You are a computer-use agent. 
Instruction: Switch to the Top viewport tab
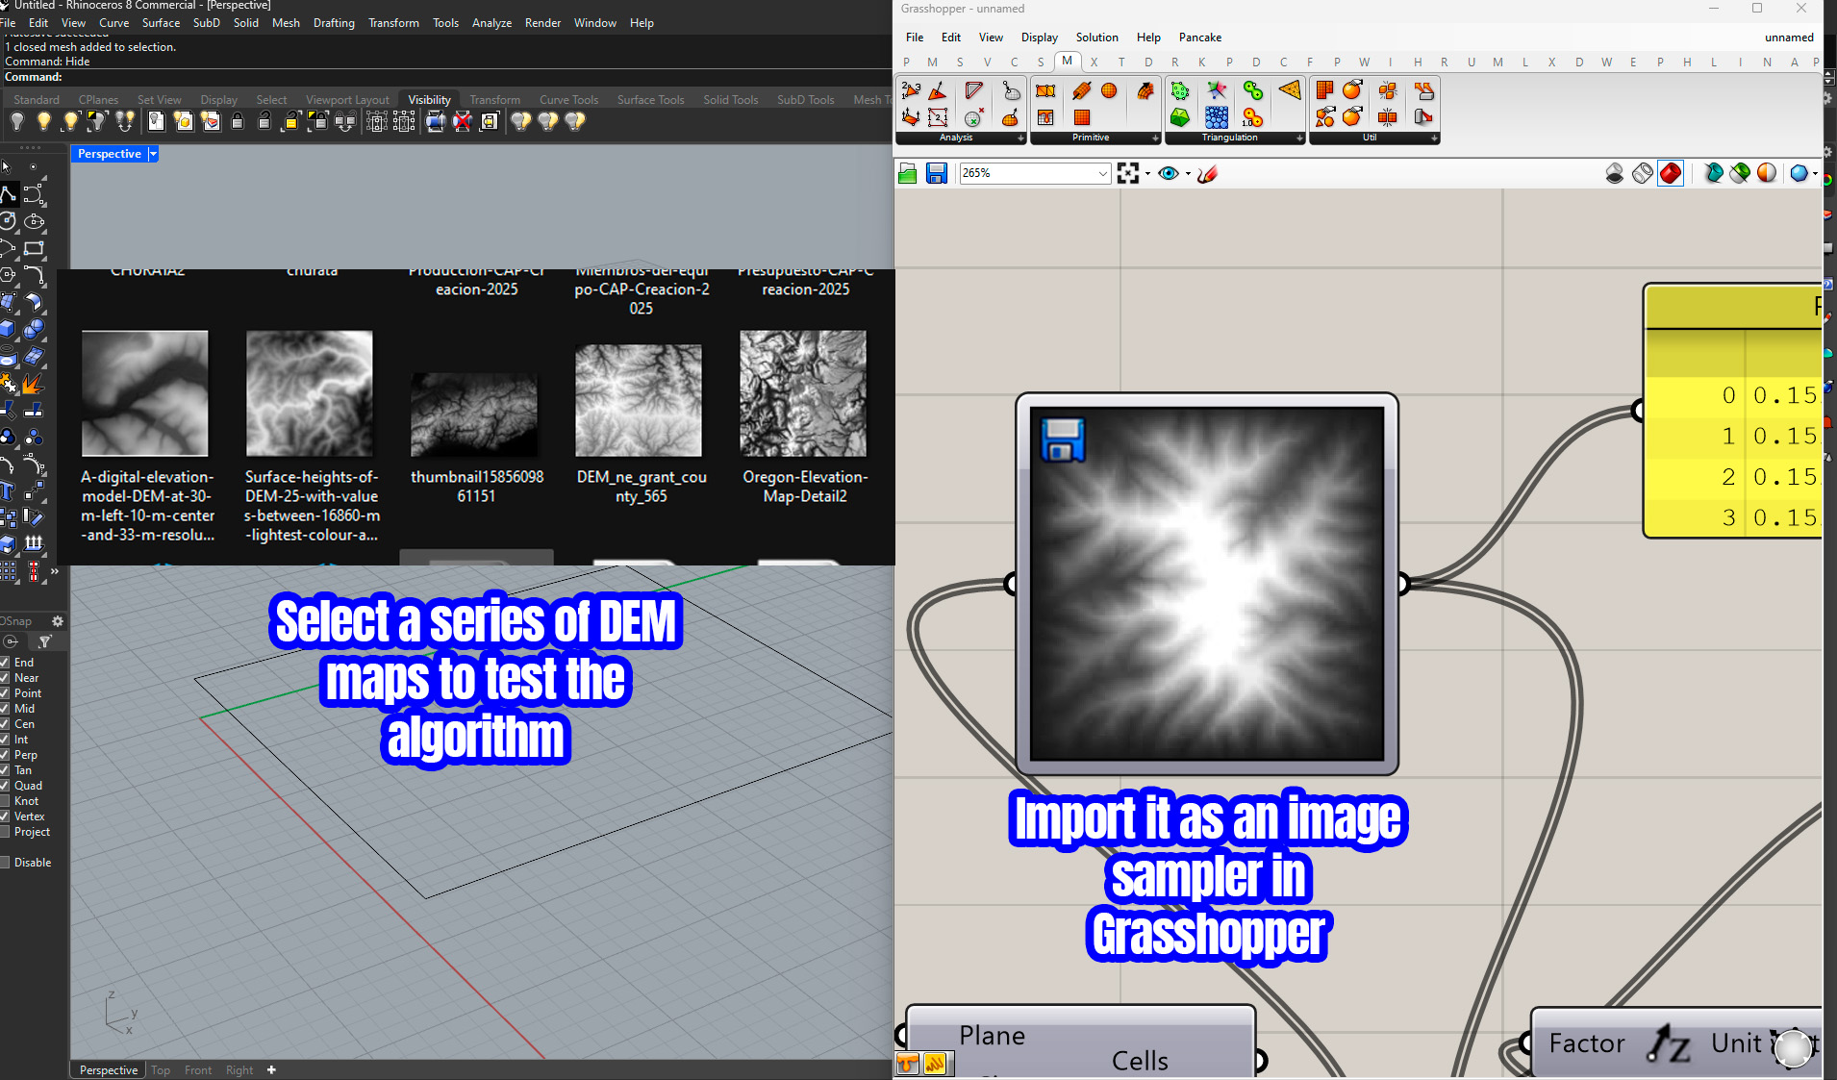click(161, 1070)
